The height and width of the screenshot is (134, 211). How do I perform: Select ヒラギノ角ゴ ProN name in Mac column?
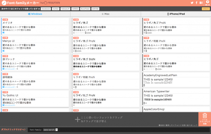click(x=84, y=41)
